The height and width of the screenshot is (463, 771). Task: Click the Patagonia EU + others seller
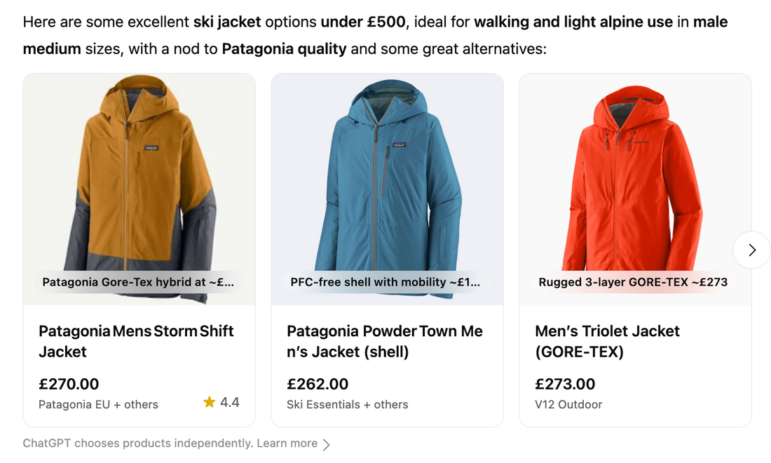pos(98,405)
